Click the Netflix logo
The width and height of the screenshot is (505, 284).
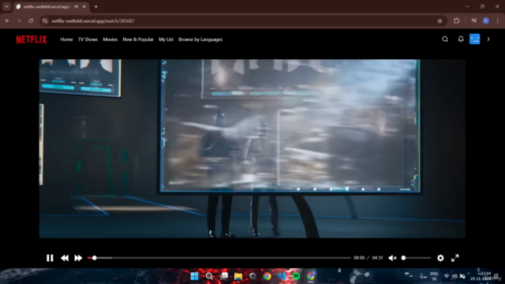[x=32, y=39]
